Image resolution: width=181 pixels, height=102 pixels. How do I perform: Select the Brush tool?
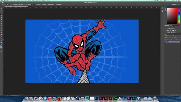click(1, 22)
